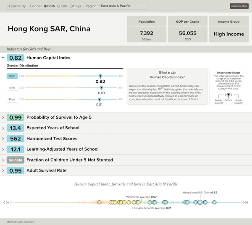The image size is (252, 225).
Task: Click Hong Kong SAR, China 0.82 chart label
Action: click(x=200, y=193)
